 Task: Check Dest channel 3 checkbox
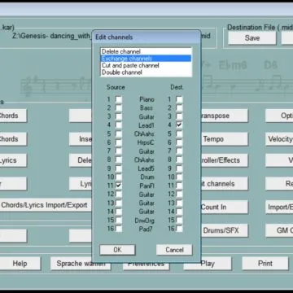(179, 116)
